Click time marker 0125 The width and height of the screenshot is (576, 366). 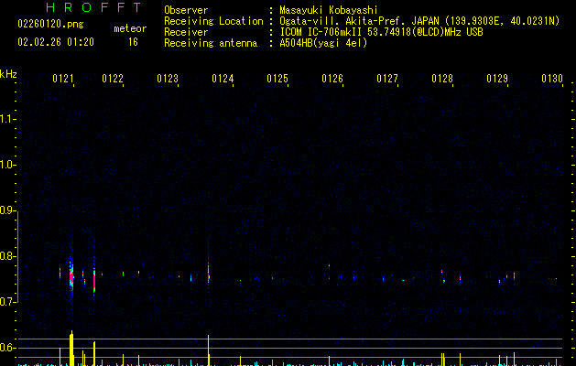click(x=277, y=79)
